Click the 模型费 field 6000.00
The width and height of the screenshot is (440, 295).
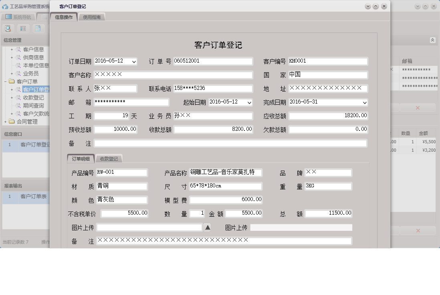click(226, 200)
